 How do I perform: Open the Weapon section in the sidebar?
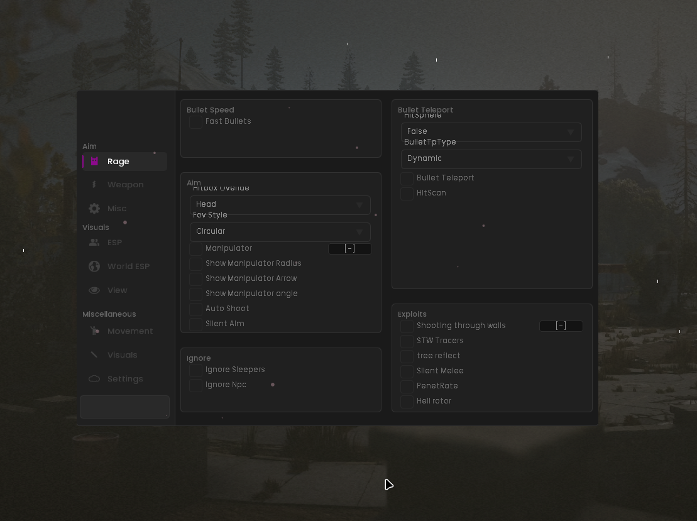click(x=124, y=185)
